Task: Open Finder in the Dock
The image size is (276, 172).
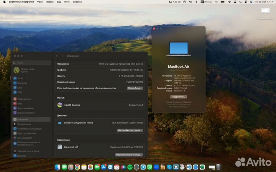Action: coord(58,167)
